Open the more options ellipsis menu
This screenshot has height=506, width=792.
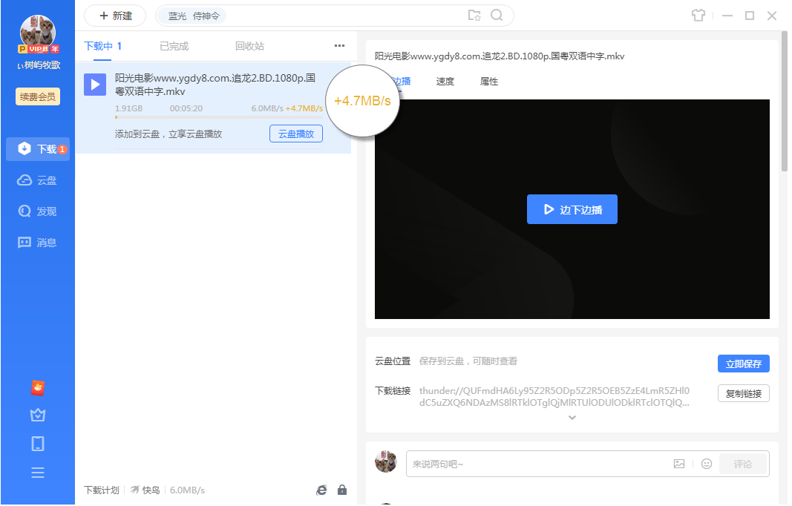point(339,46)
